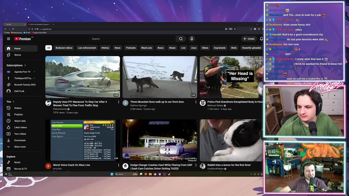Viewport: 349px width, 196px height.
Task: Select the Wolves chip
Action: (105, 48)
